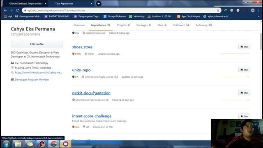Click the CV. Hummasoft Technology organization text
The height and width of the screenshot is (148, 263).
[x=32, y=63]
